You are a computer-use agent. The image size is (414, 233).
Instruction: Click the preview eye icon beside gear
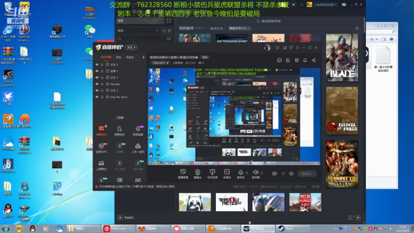point(283,173)
